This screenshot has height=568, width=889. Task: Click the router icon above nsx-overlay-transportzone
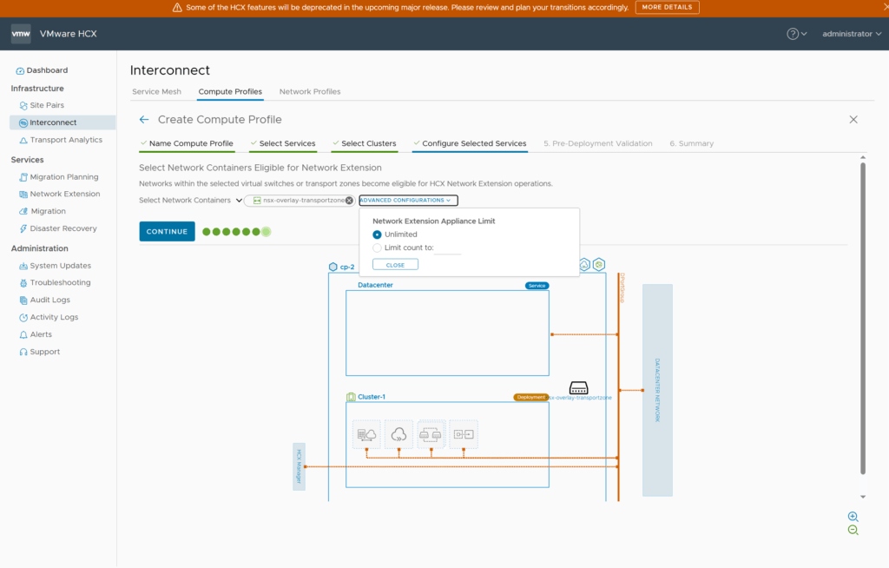pos(579,387)
